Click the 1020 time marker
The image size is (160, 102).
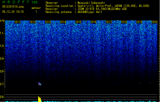pos(154,22)
